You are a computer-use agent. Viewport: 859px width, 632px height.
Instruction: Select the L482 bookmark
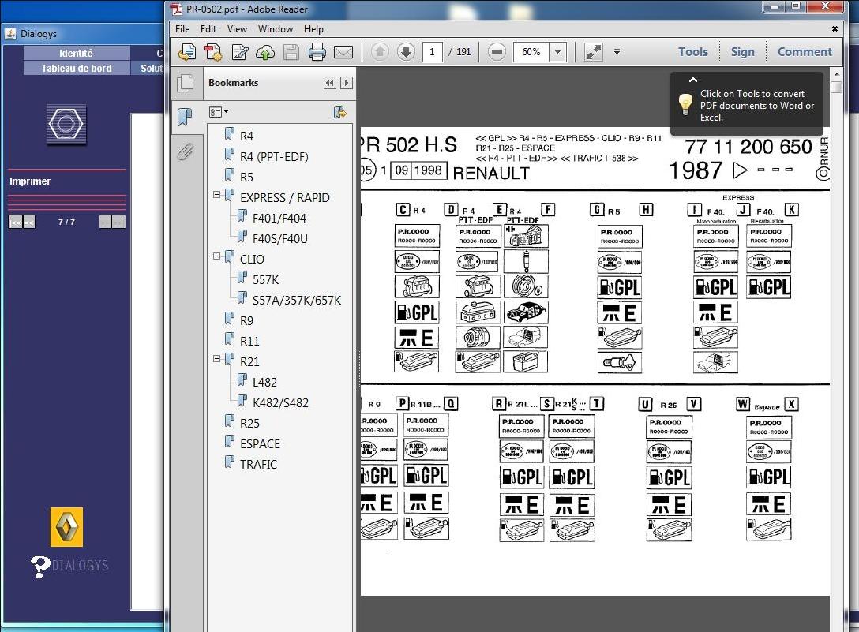(x=264, y=382)
